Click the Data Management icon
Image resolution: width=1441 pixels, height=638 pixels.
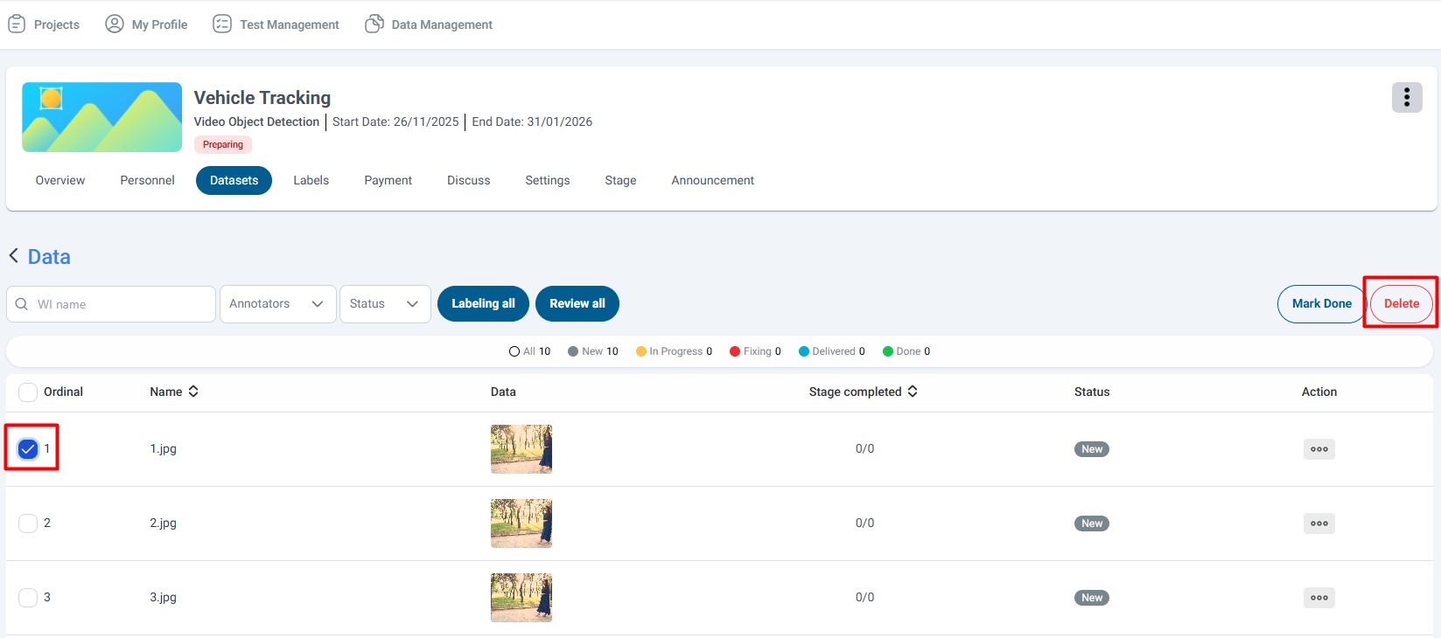(374, 24)
